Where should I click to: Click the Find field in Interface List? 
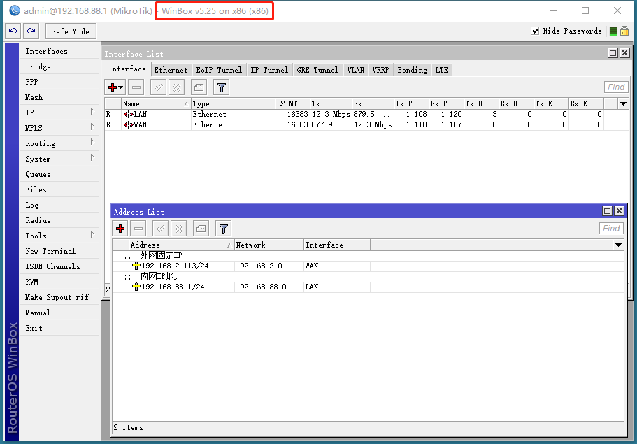(x=616, y=87)
